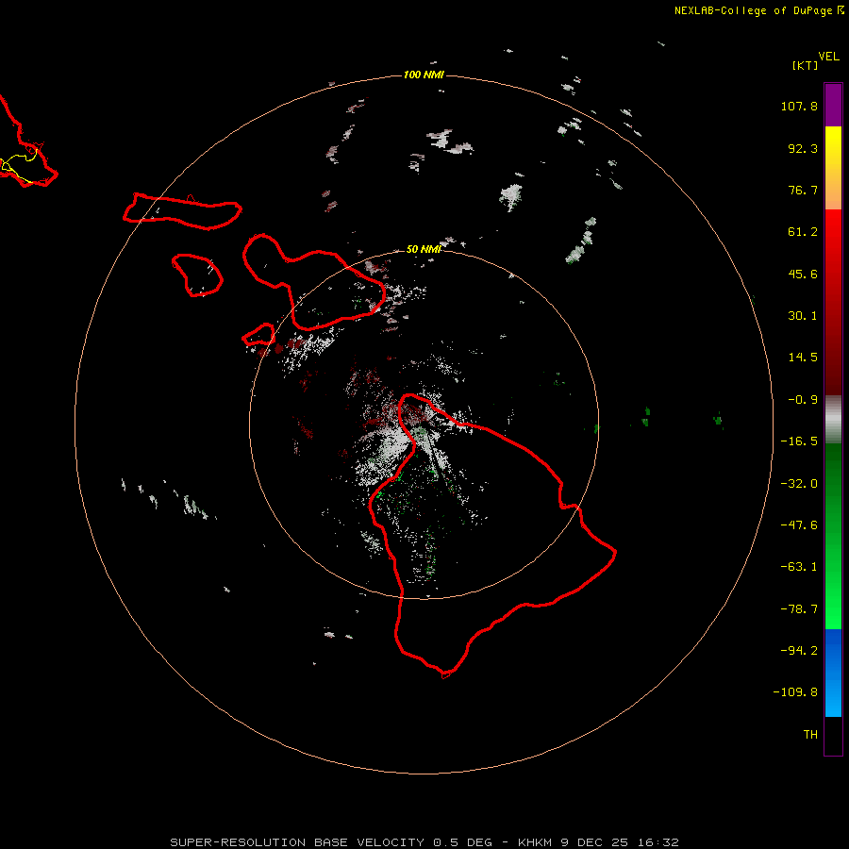Image resolution: width=849 pixels, height=849 pixels.
Task: Select the 14.5 legend value
Action: point(803,358)
